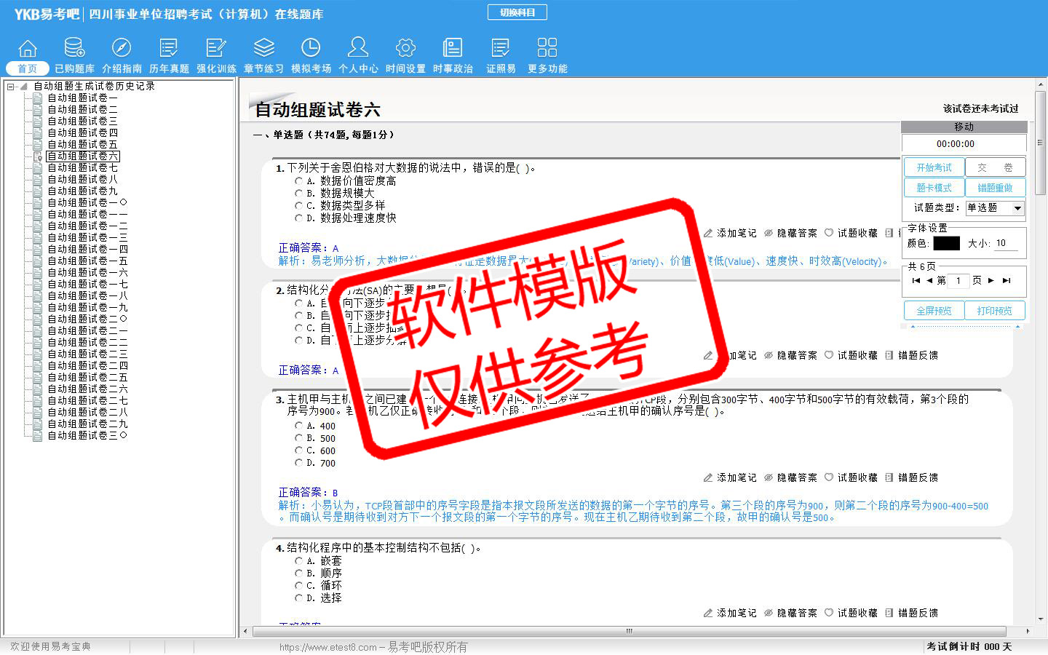Open 时间设置 gear icon
This screenshot has height=655, width=1048.
(405, 49)
